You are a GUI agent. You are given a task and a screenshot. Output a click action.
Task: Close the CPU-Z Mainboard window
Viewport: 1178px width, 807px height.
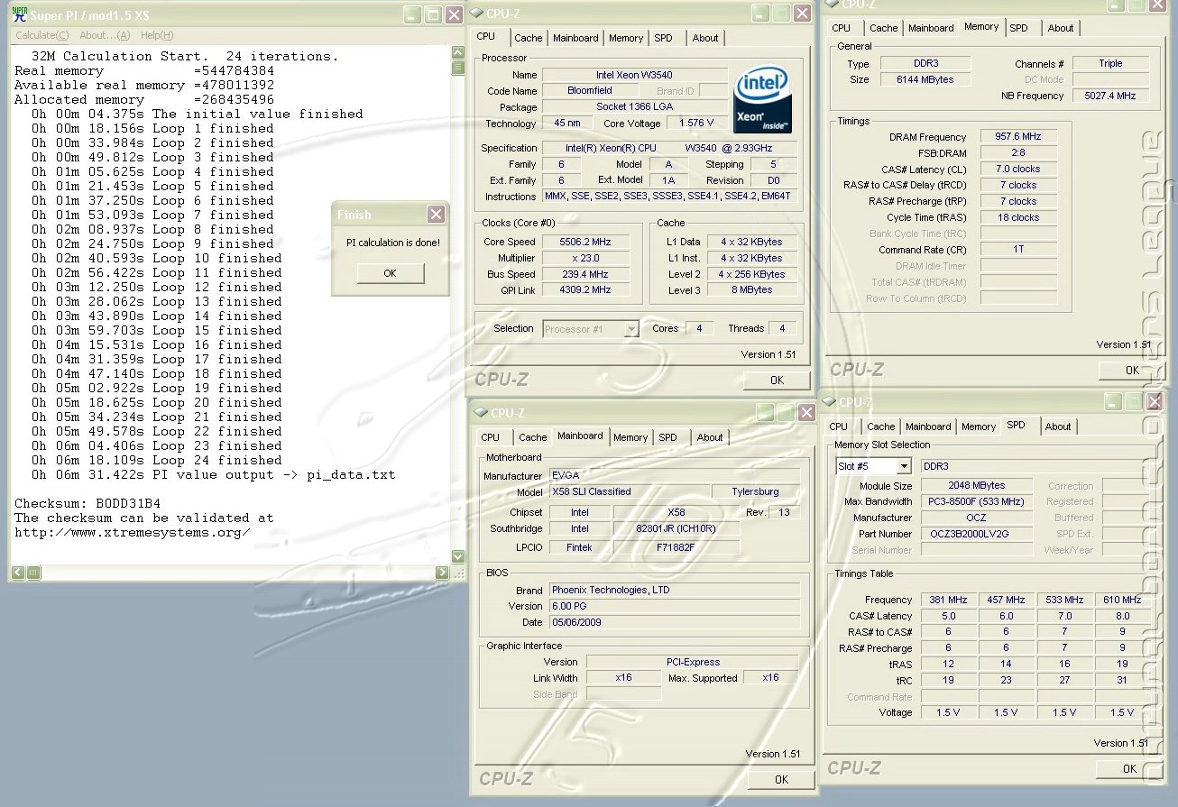pyautogui.click(x=806, y=412)
